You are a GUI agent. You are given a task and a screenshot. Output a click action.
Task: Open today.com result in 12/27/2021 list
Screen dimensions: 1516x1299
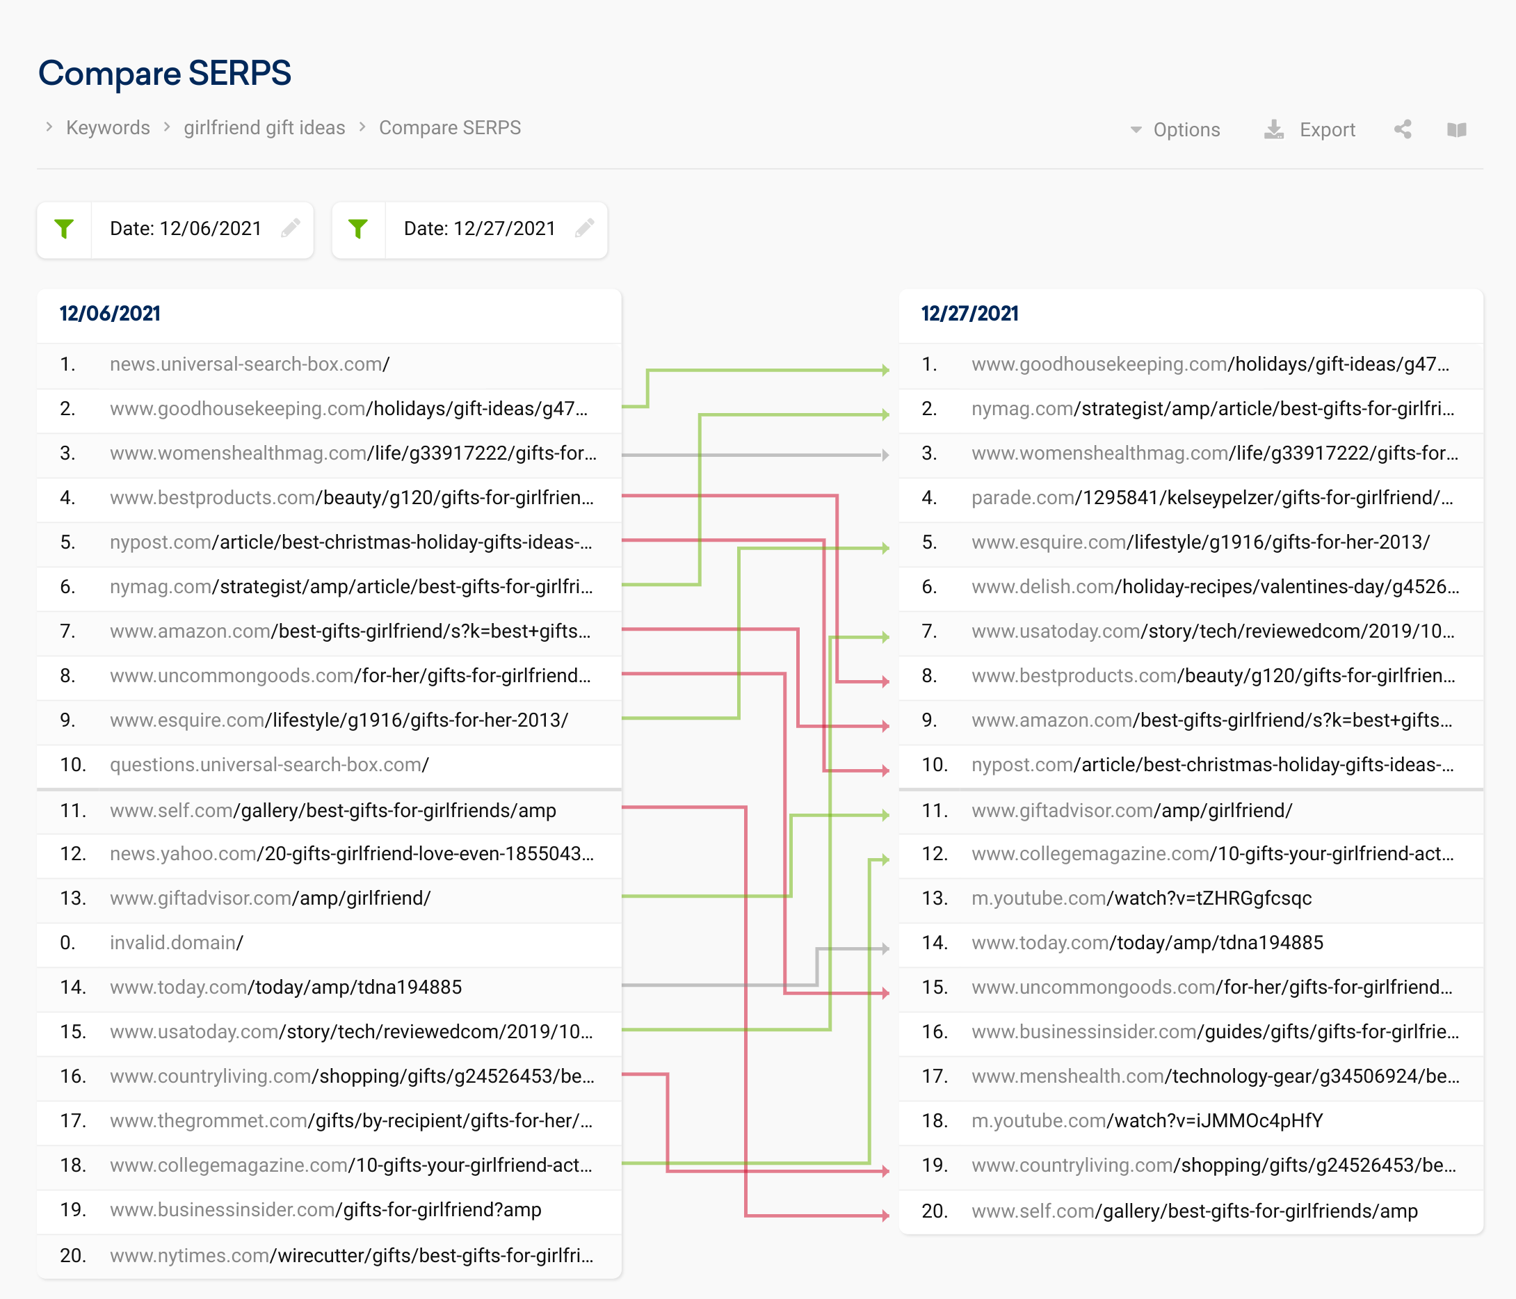click(x=1147, y=942)
